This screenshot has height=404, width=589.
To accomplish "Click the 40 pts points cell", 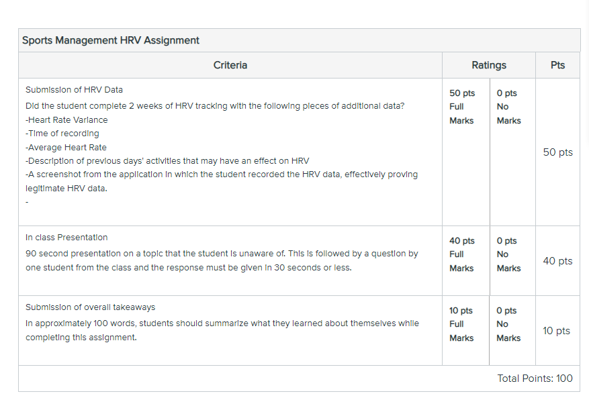I will pos(558,260).
